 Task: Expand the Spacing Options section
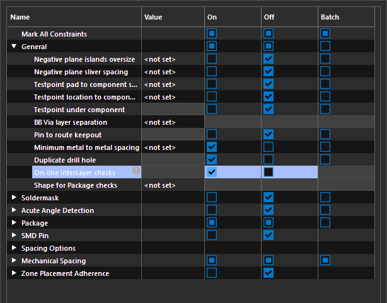(14, 248)
